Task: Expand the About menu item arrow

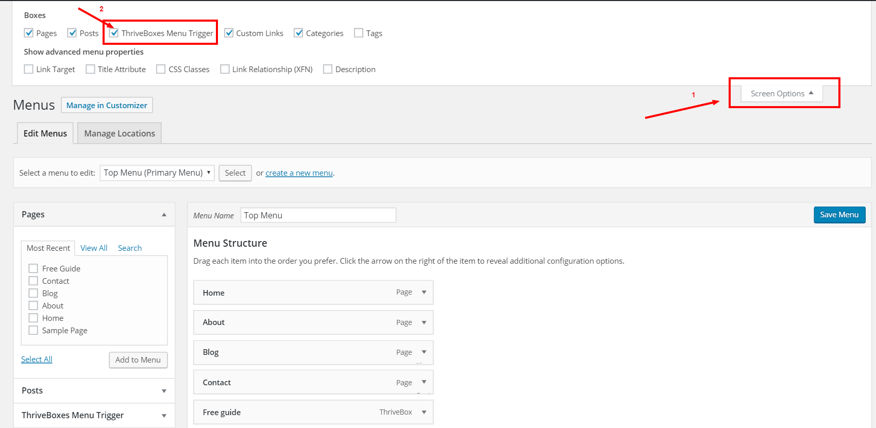Action: [424, 322]
